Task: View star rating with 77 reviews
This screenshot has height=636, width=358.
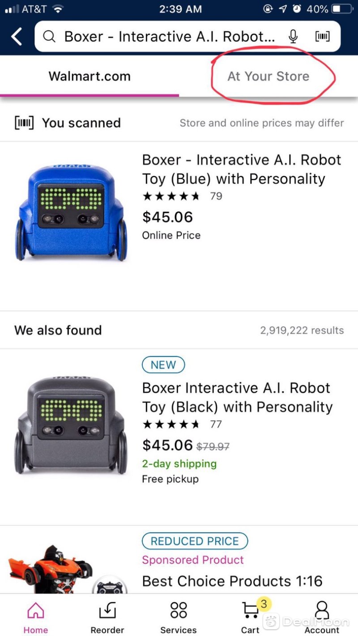Action: coord(182,424)
